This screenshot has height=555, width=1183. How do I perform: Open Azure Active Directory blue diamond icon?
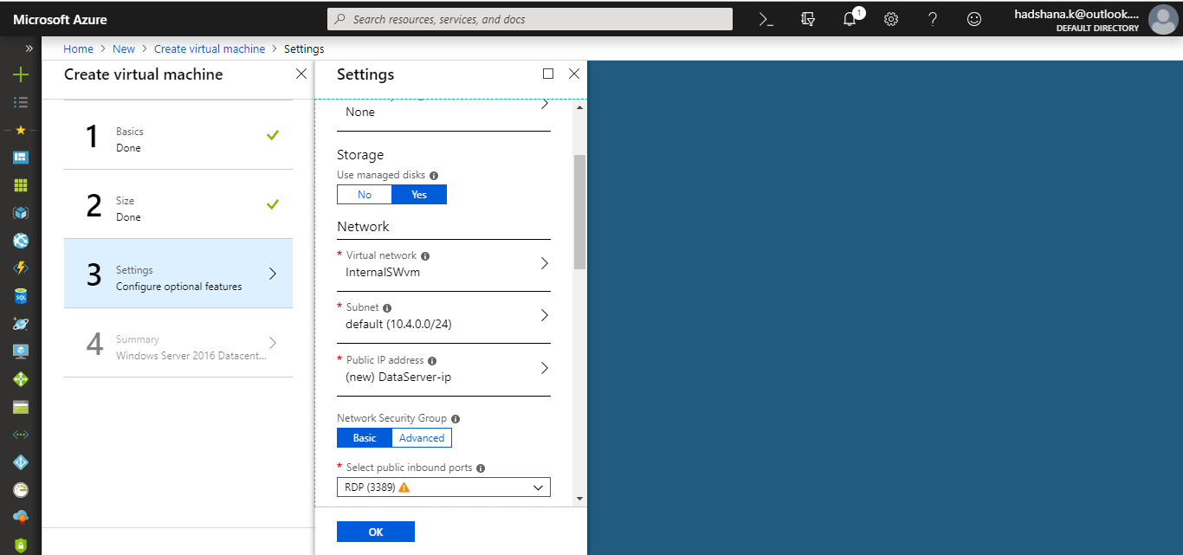(x=21, y=462)
